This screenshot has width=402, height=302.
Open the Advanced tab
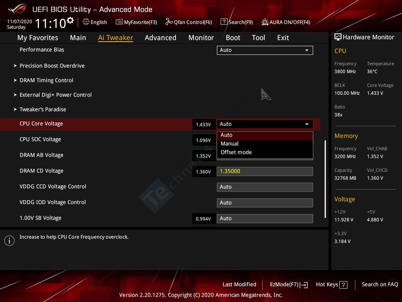[161, 38]
